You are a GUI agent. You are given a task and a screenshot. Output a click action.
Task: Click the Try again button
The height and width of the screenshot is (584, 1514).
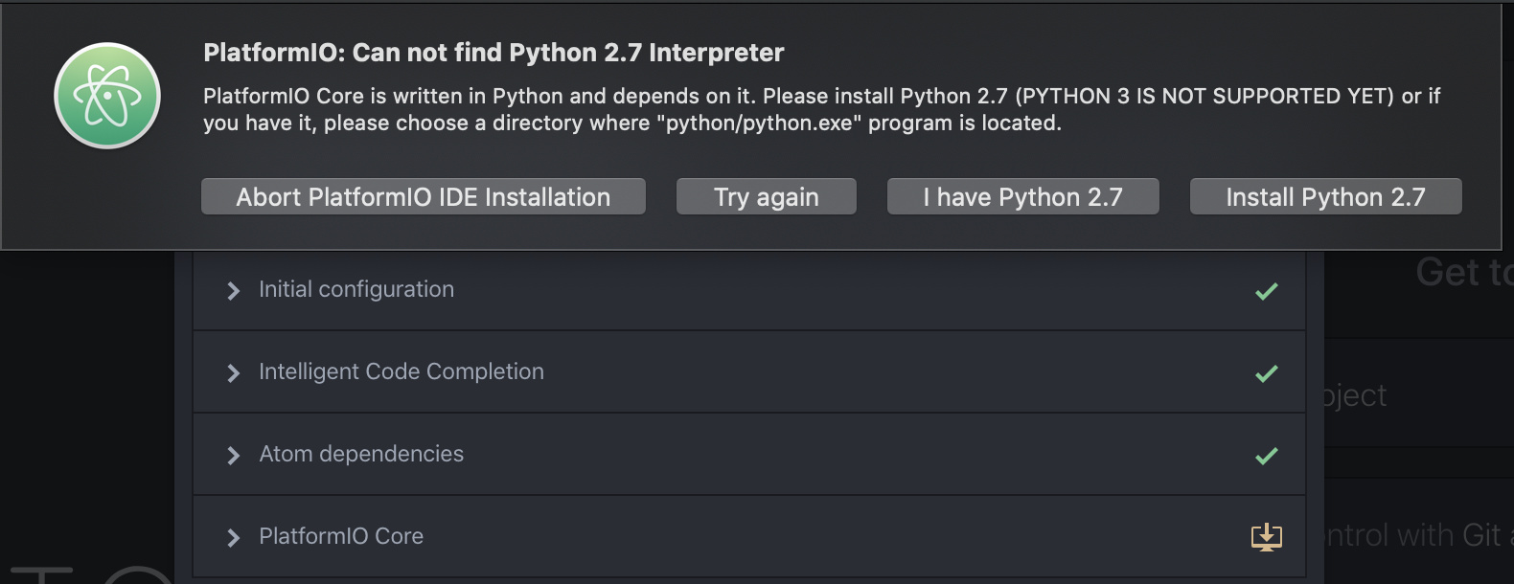pos(766,197)
